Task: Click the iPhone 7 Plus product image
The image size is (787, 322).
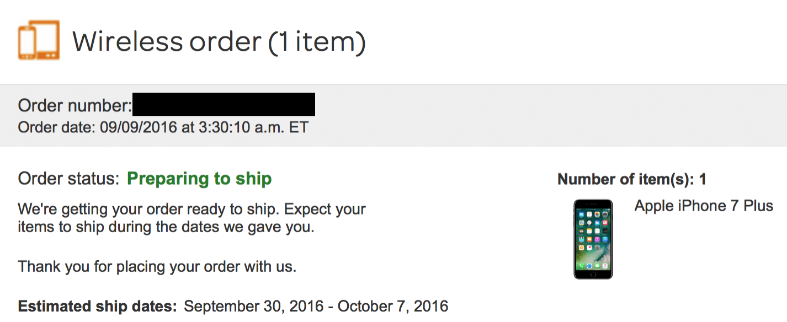Action: 593,239
